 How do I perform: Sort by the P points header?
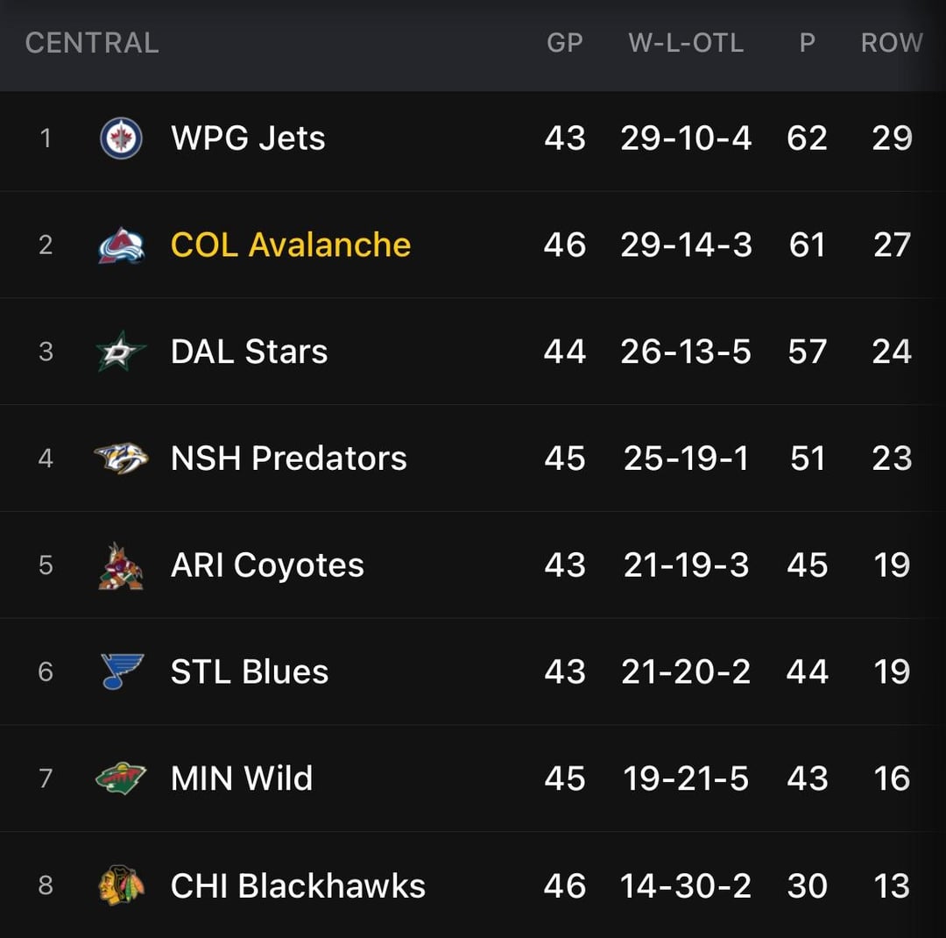[807, 43]
